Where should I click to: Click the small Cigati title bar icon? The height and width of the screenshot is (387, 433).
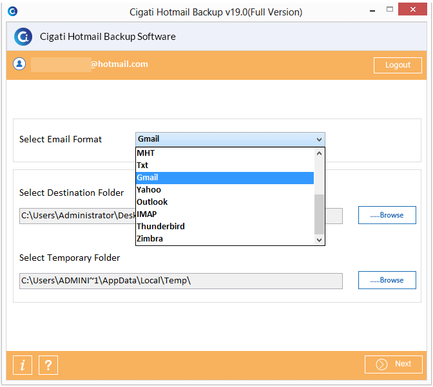tap(13, 12)
